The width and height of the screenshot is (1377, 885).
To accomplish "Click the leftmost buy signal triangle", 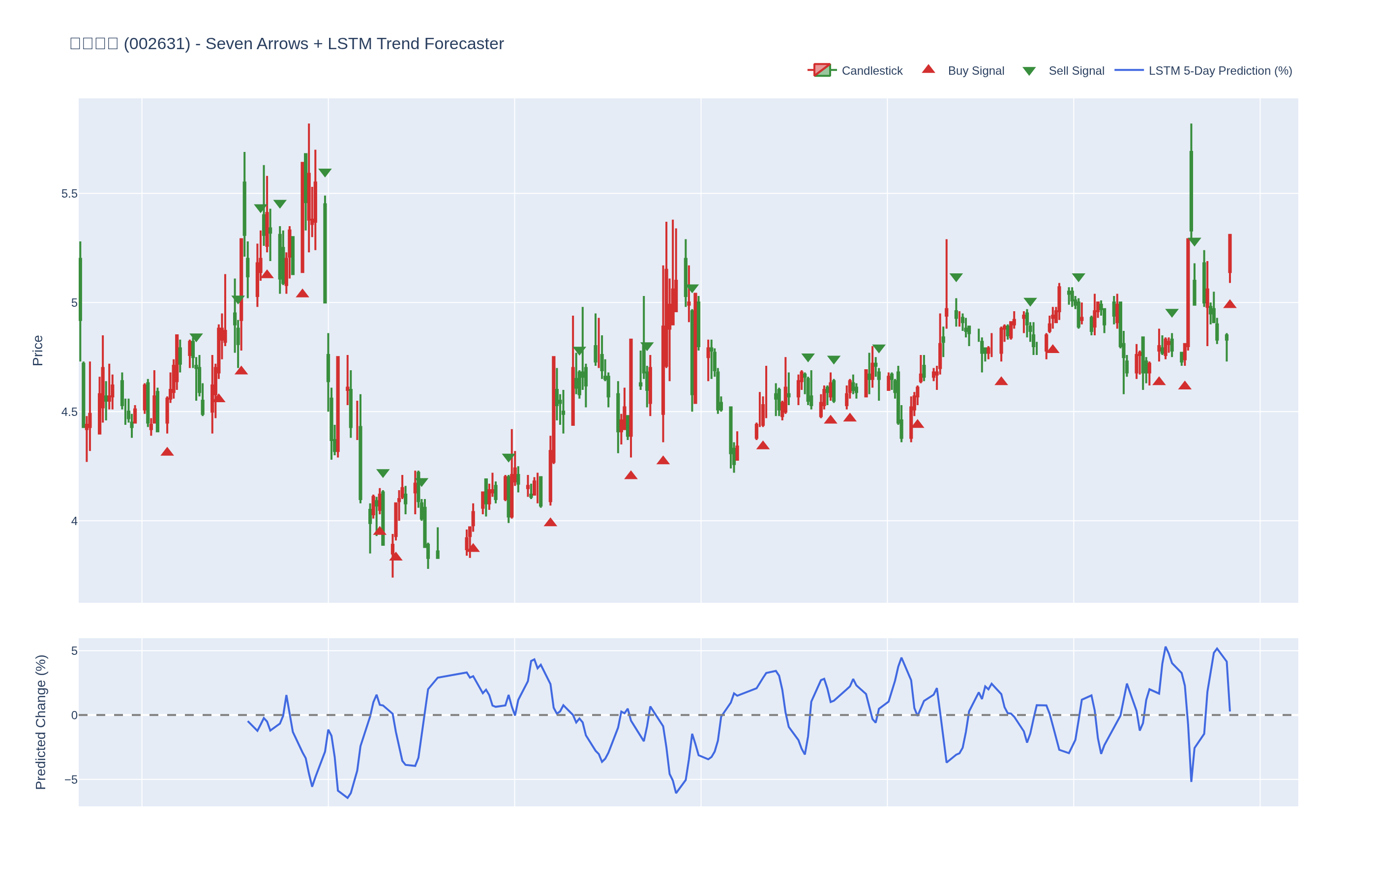I will [x=167, y=452].
